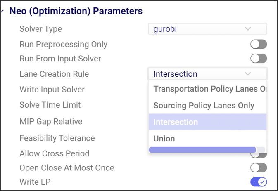The height and width of the screenshot is (191, 278).
Task: Collapse the Neo (Optimization) Parameters section chevron
Action: tap(2, 12)
